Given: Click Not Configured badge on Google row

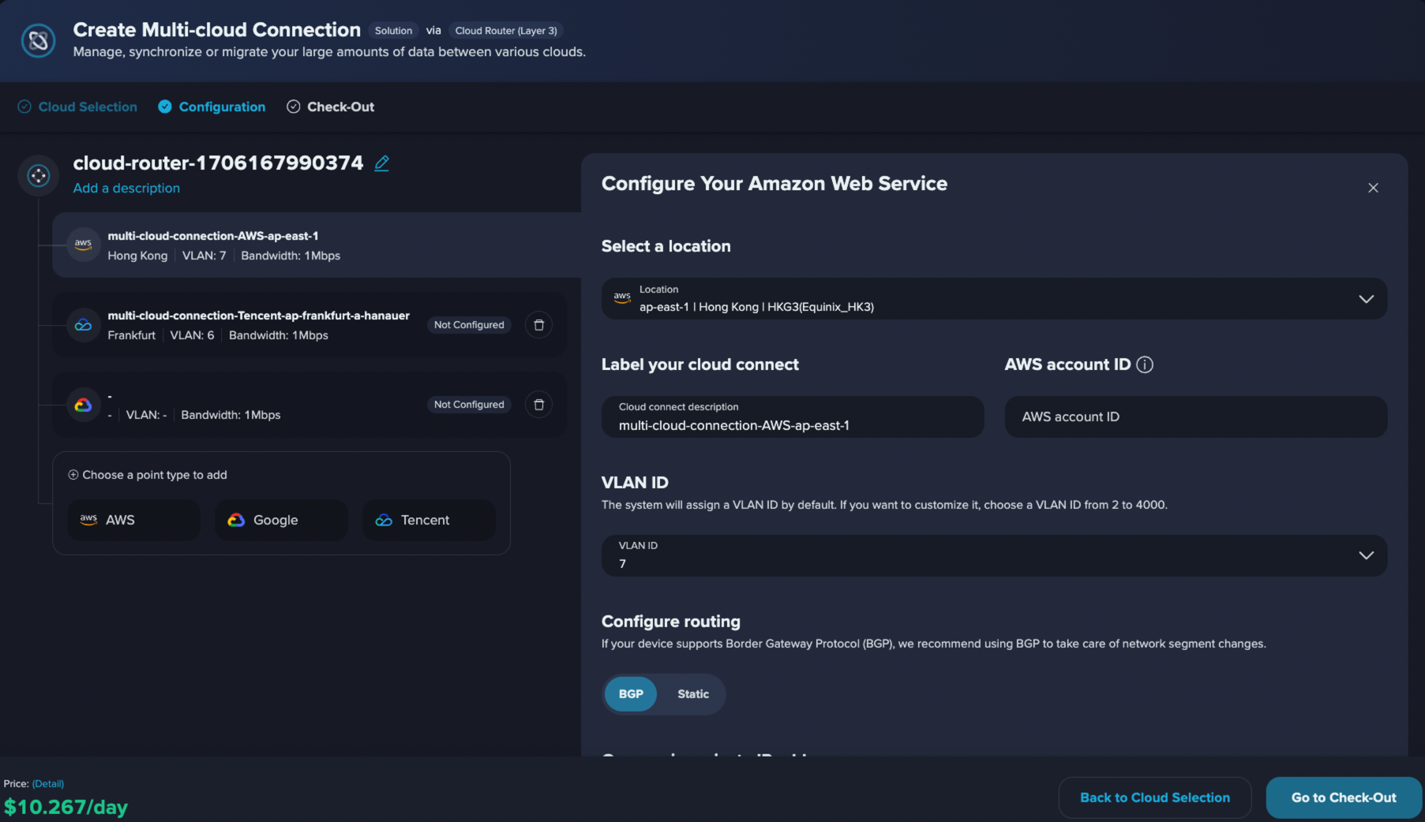Looking at the screenshot, I should 469,405.
